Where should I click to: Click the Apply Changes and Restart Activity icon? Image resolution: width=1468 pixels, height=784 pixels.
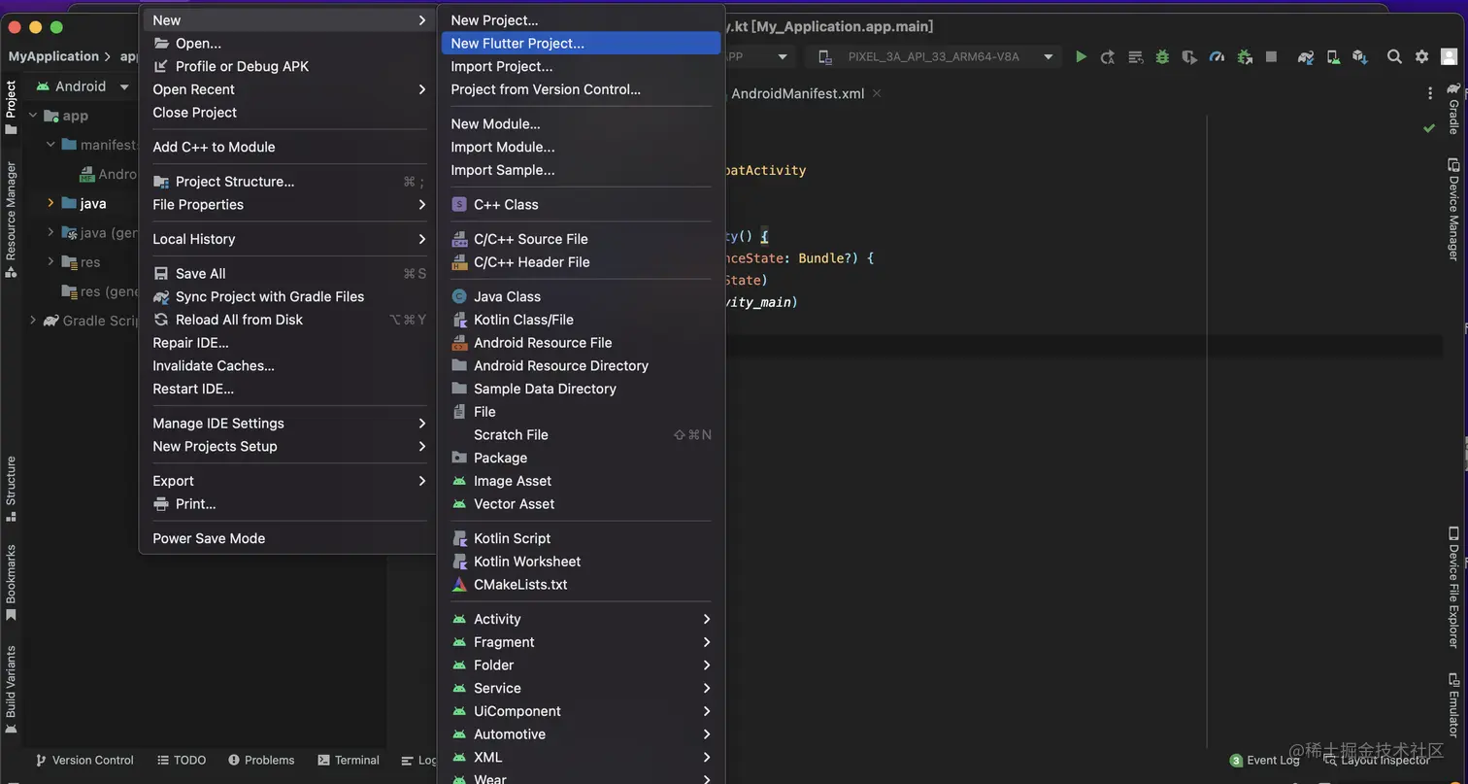click(x=1107, y=56)
